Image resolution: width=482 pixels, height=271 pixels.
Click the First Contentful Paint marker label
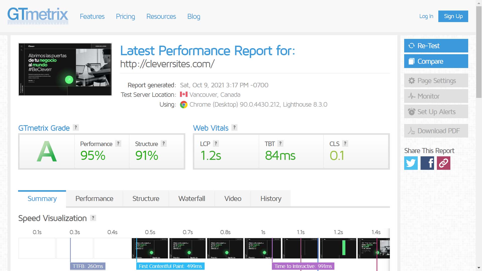(170, 266)
